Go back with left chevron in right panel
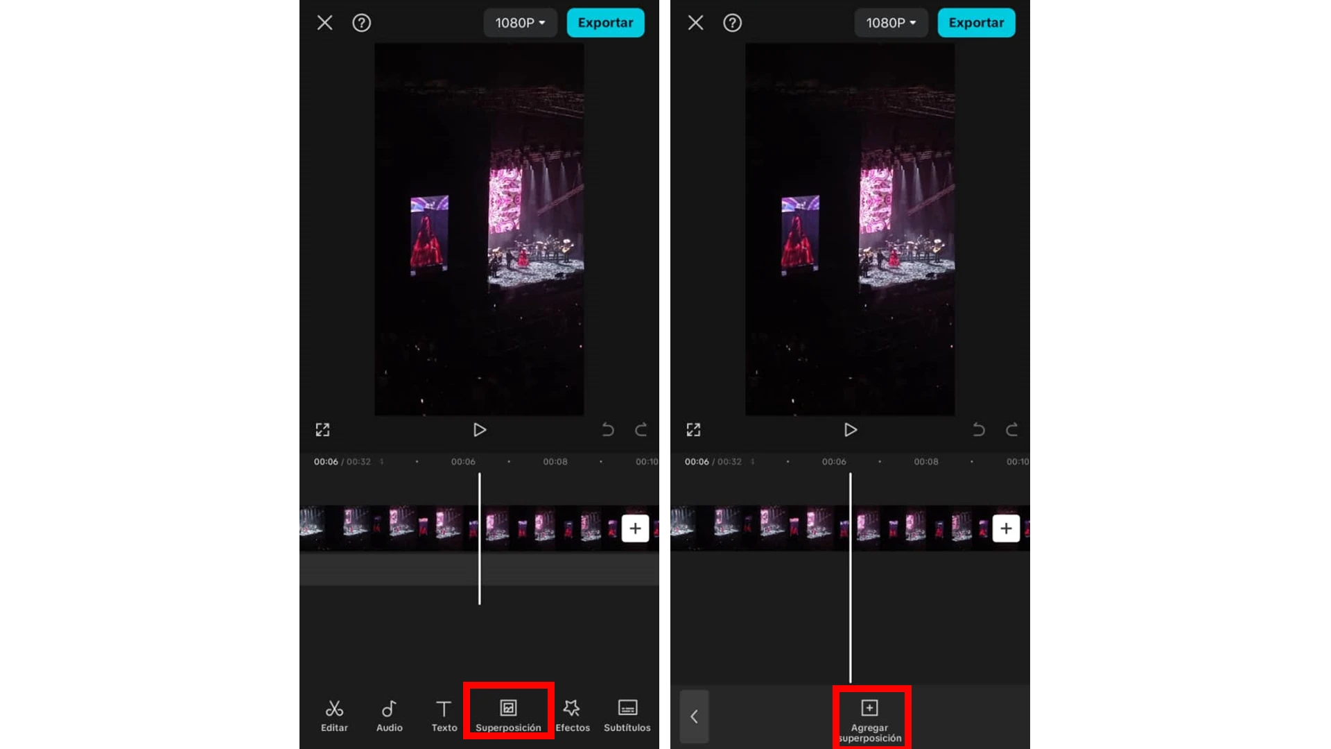Image resolution: width=1331 pixels, height=749 pixels. point(694,716)
